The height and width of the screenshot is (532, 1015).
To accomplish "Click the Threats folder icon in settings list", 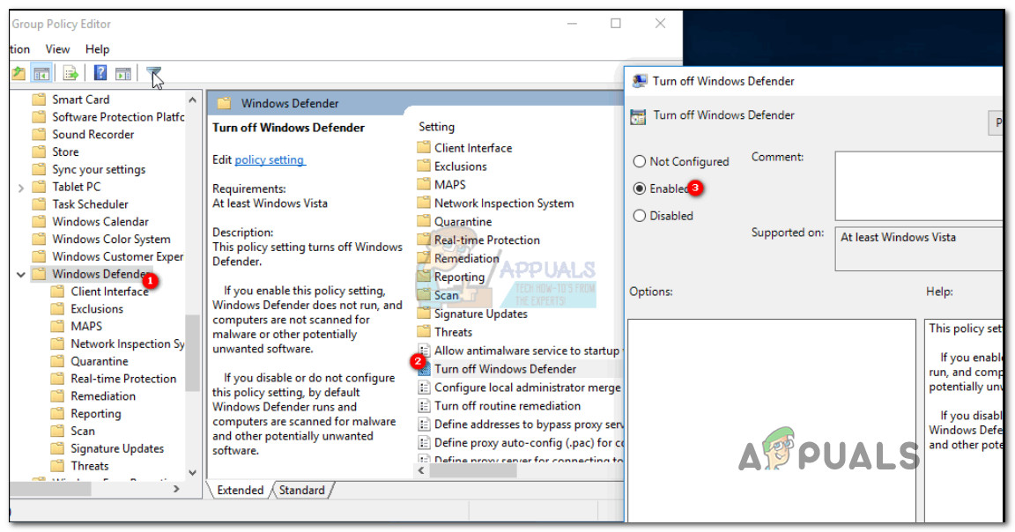I will (424, 331).
